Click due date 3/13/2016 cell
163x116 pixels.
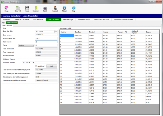point(81,88)
